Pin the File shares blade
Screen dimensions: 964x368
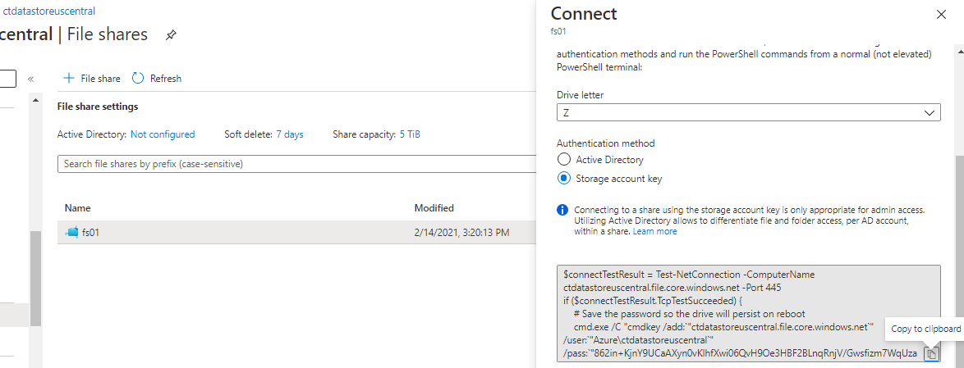pos(172,35)
